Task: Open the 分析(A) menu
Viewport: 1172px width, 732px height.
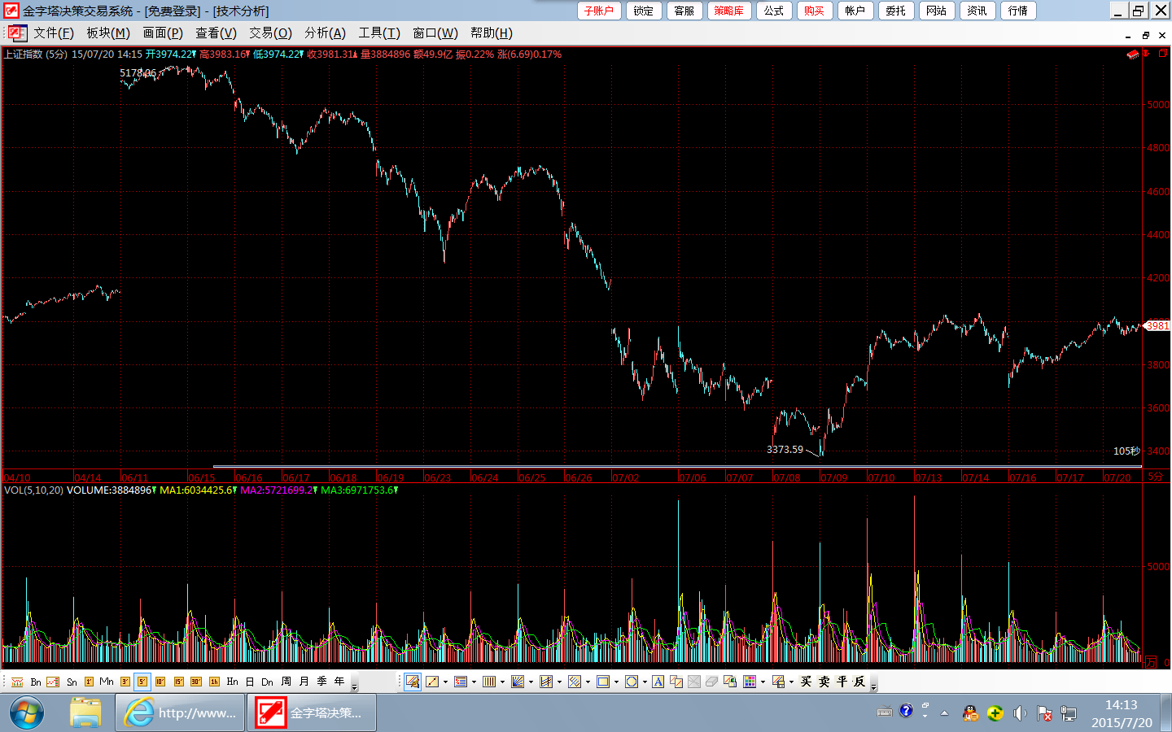Action: pos(325,33)
